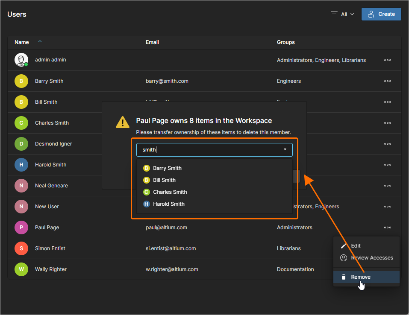Open the All filter dropdown
The height and width of the screenshot is (315, 409).
tap(347, 15)
